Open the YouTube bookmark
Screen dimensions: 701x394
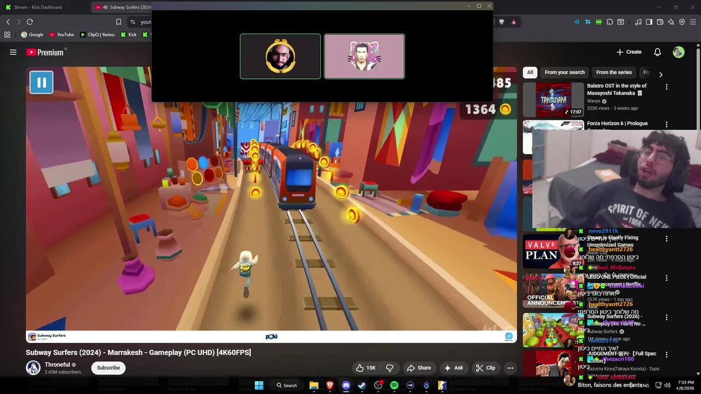[61, 34]
